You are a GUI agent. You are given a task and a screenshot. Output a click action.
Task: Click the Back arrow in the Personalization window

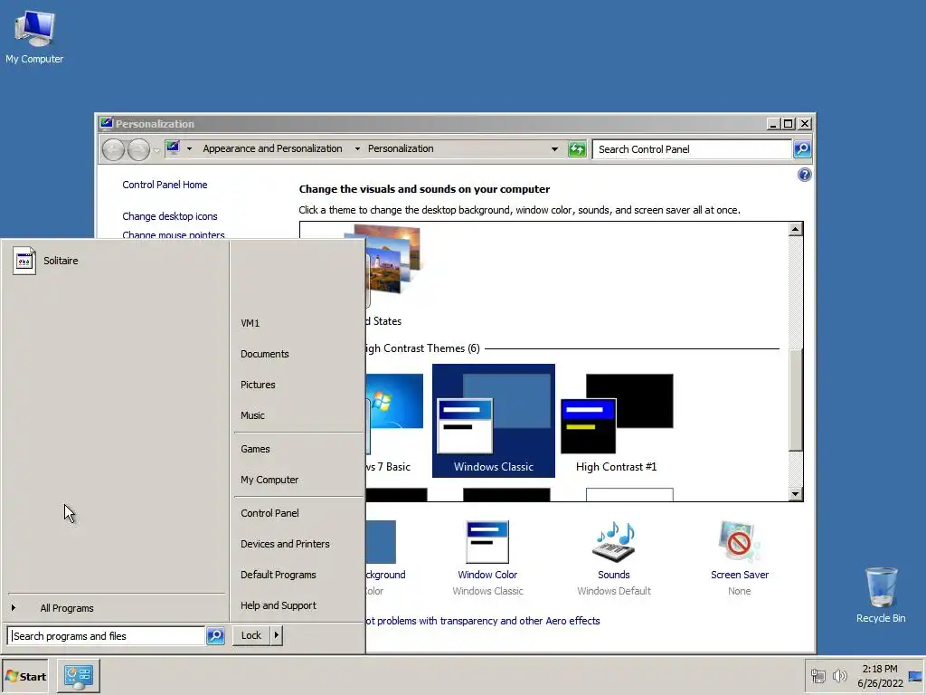click(x=113, y=149)
